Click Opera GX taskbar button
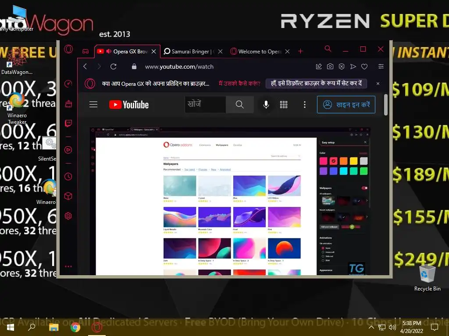 tap(97, 327)
